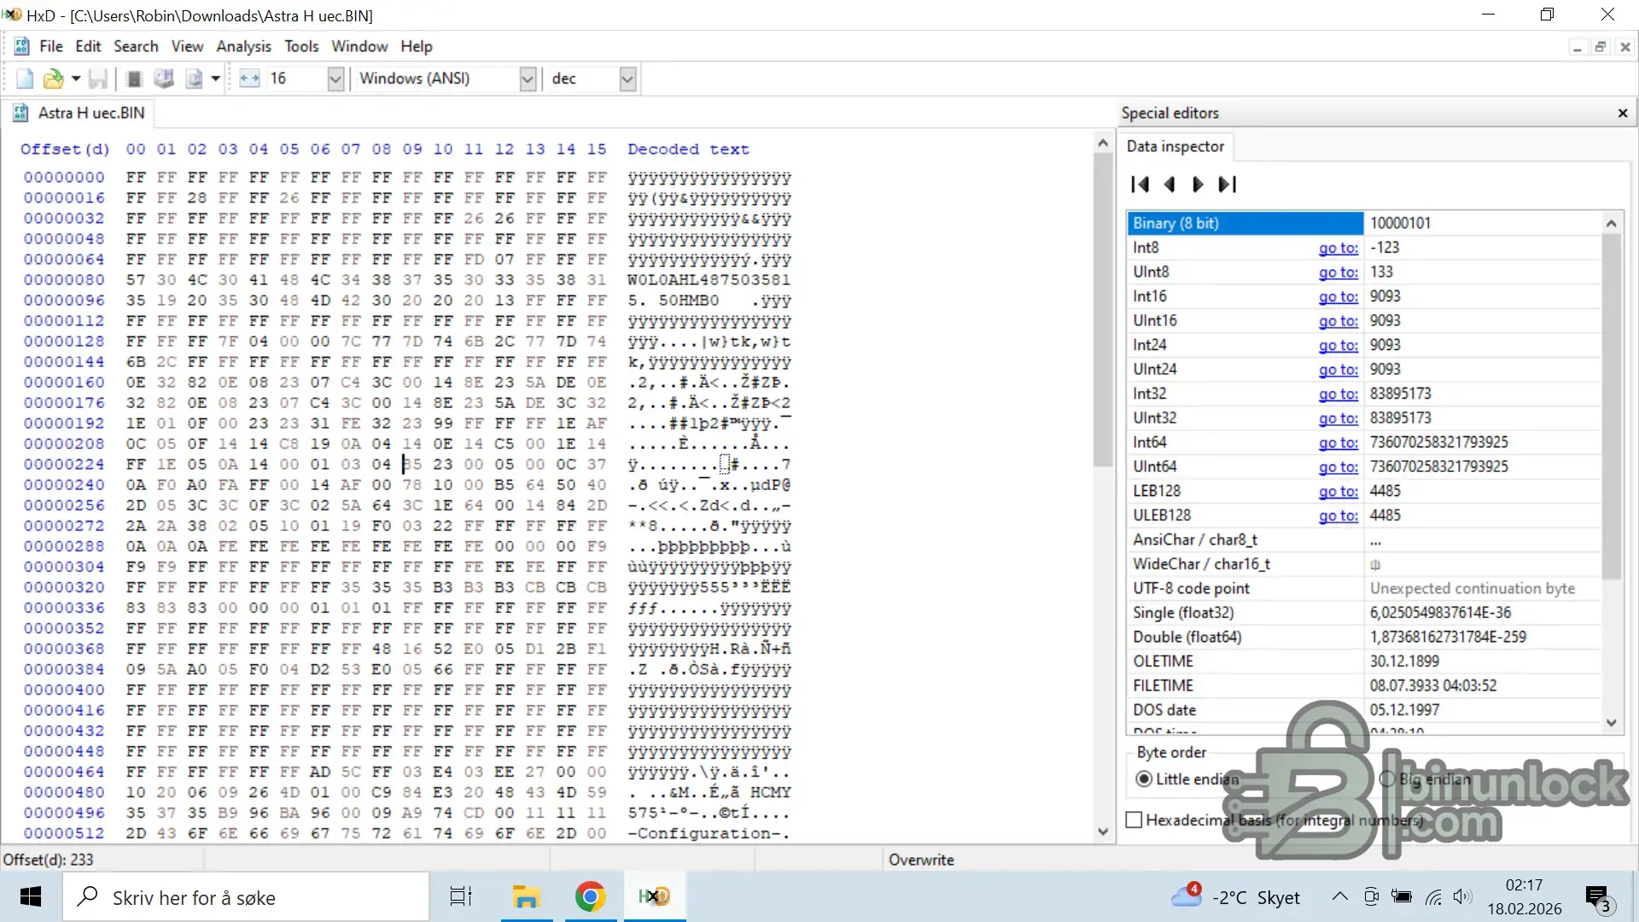Minimize the inner document window
This screenshot has width=1639, height=922.
(1577, 47)
